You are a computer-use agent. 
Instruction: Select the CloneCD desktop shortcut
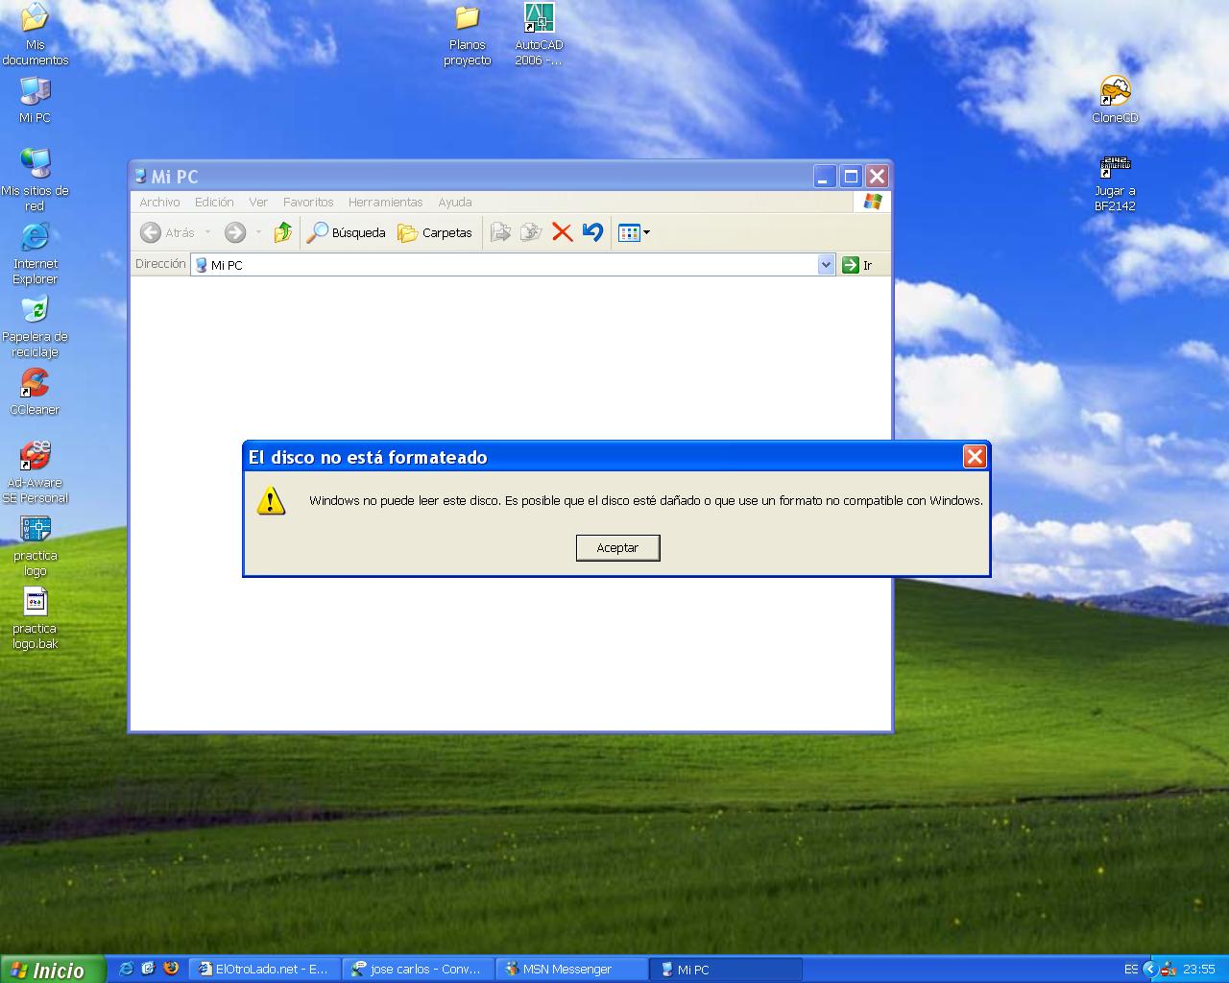pyautogui.click(x=1115, y=100)
